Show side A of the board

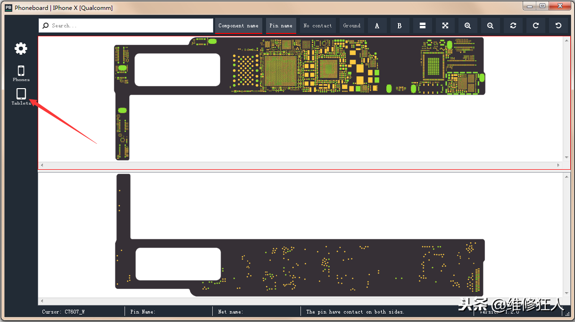tap(377, 26)
